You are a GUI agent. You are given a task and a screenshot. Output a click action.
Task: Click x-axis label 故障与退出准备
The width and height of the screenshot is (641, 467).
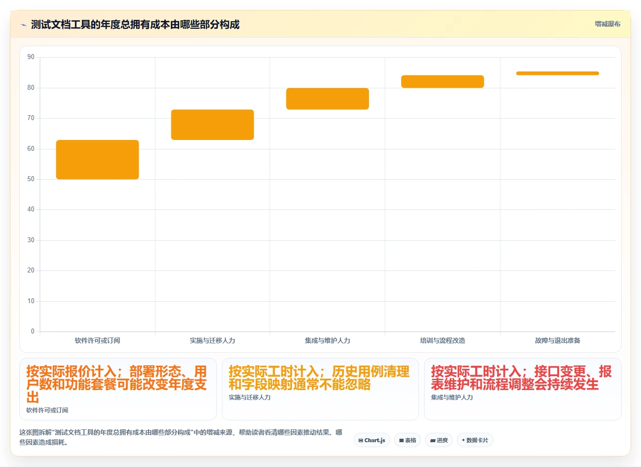coord(558,340)
